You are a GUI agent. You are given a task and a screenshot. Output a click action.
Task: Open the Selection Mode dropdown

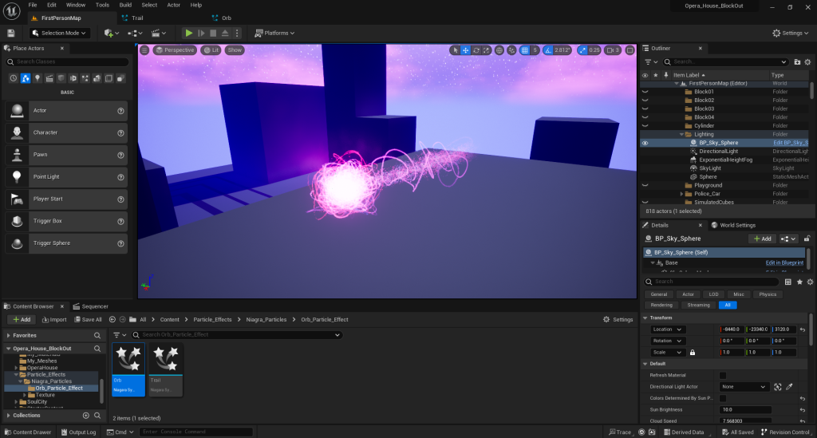(x=60, y=33)
